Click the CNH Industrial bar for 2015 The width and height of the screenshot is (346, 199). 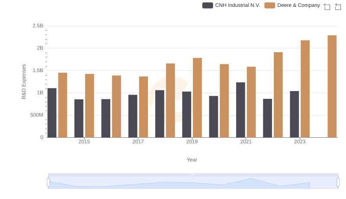79,118
